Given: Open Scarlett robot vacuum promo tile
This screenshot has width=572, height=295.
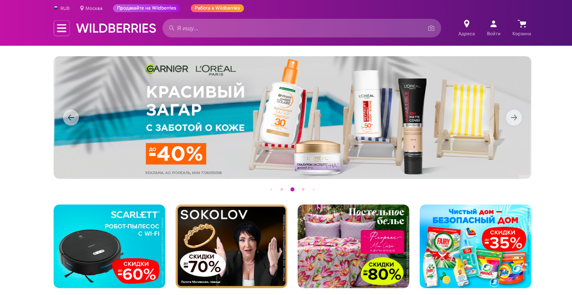Looking at the screenshot, I should 109,246.
